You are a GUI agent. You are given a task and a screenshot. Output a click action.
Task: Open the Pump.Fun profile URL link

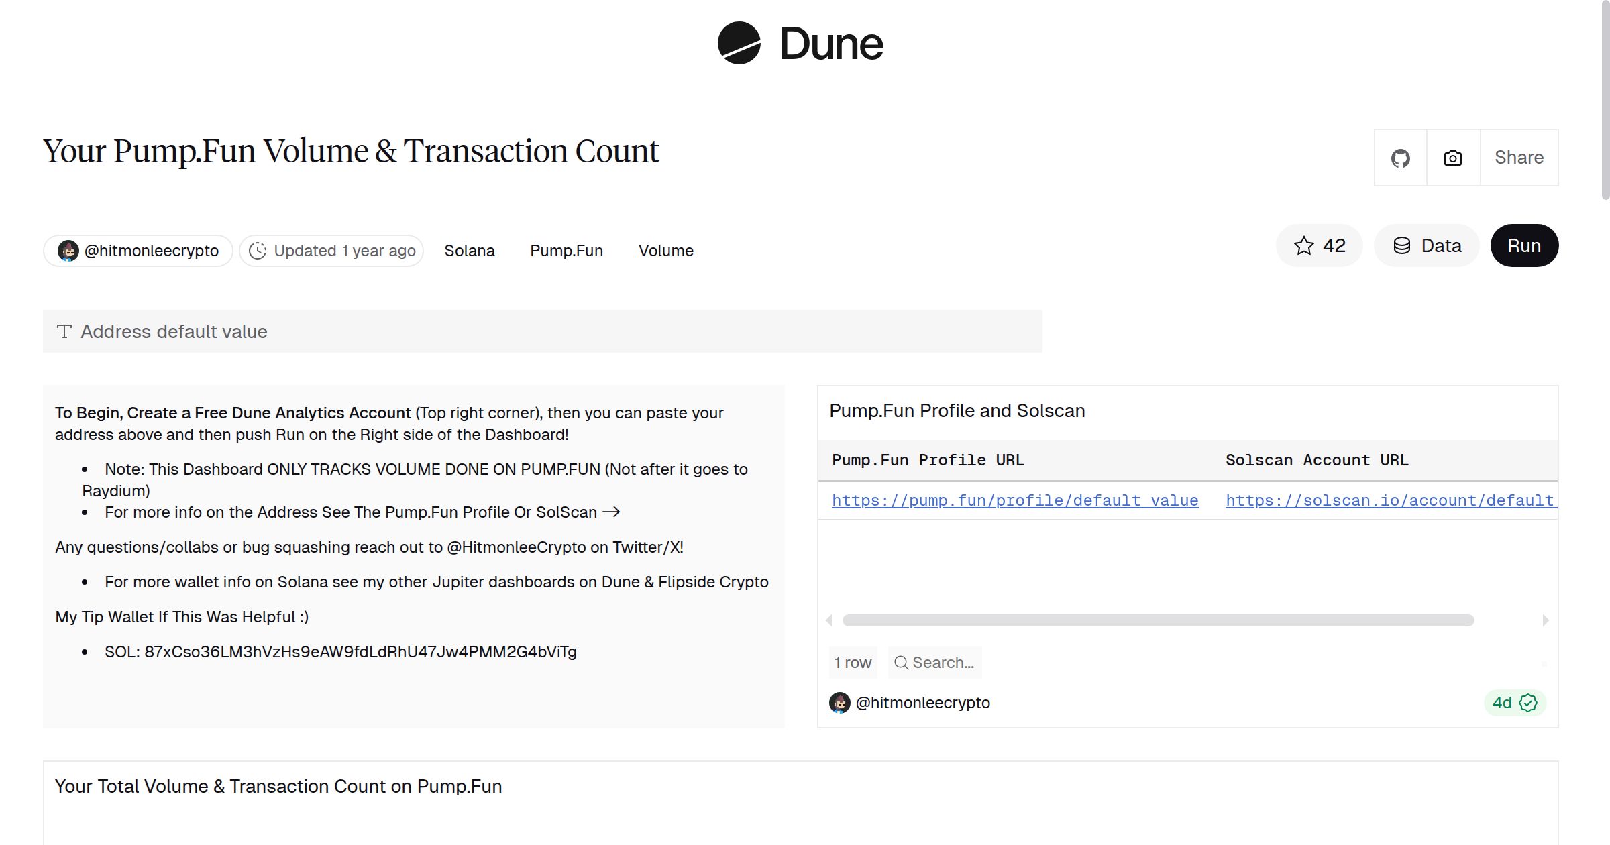pos(1014,500)
